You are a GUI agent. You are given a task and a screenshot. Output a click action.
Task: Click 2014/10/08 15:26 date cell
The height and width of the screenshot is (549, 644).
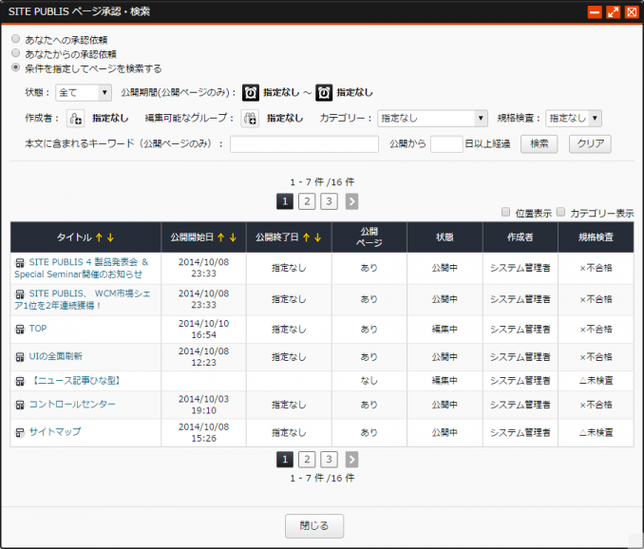(203, 433)
